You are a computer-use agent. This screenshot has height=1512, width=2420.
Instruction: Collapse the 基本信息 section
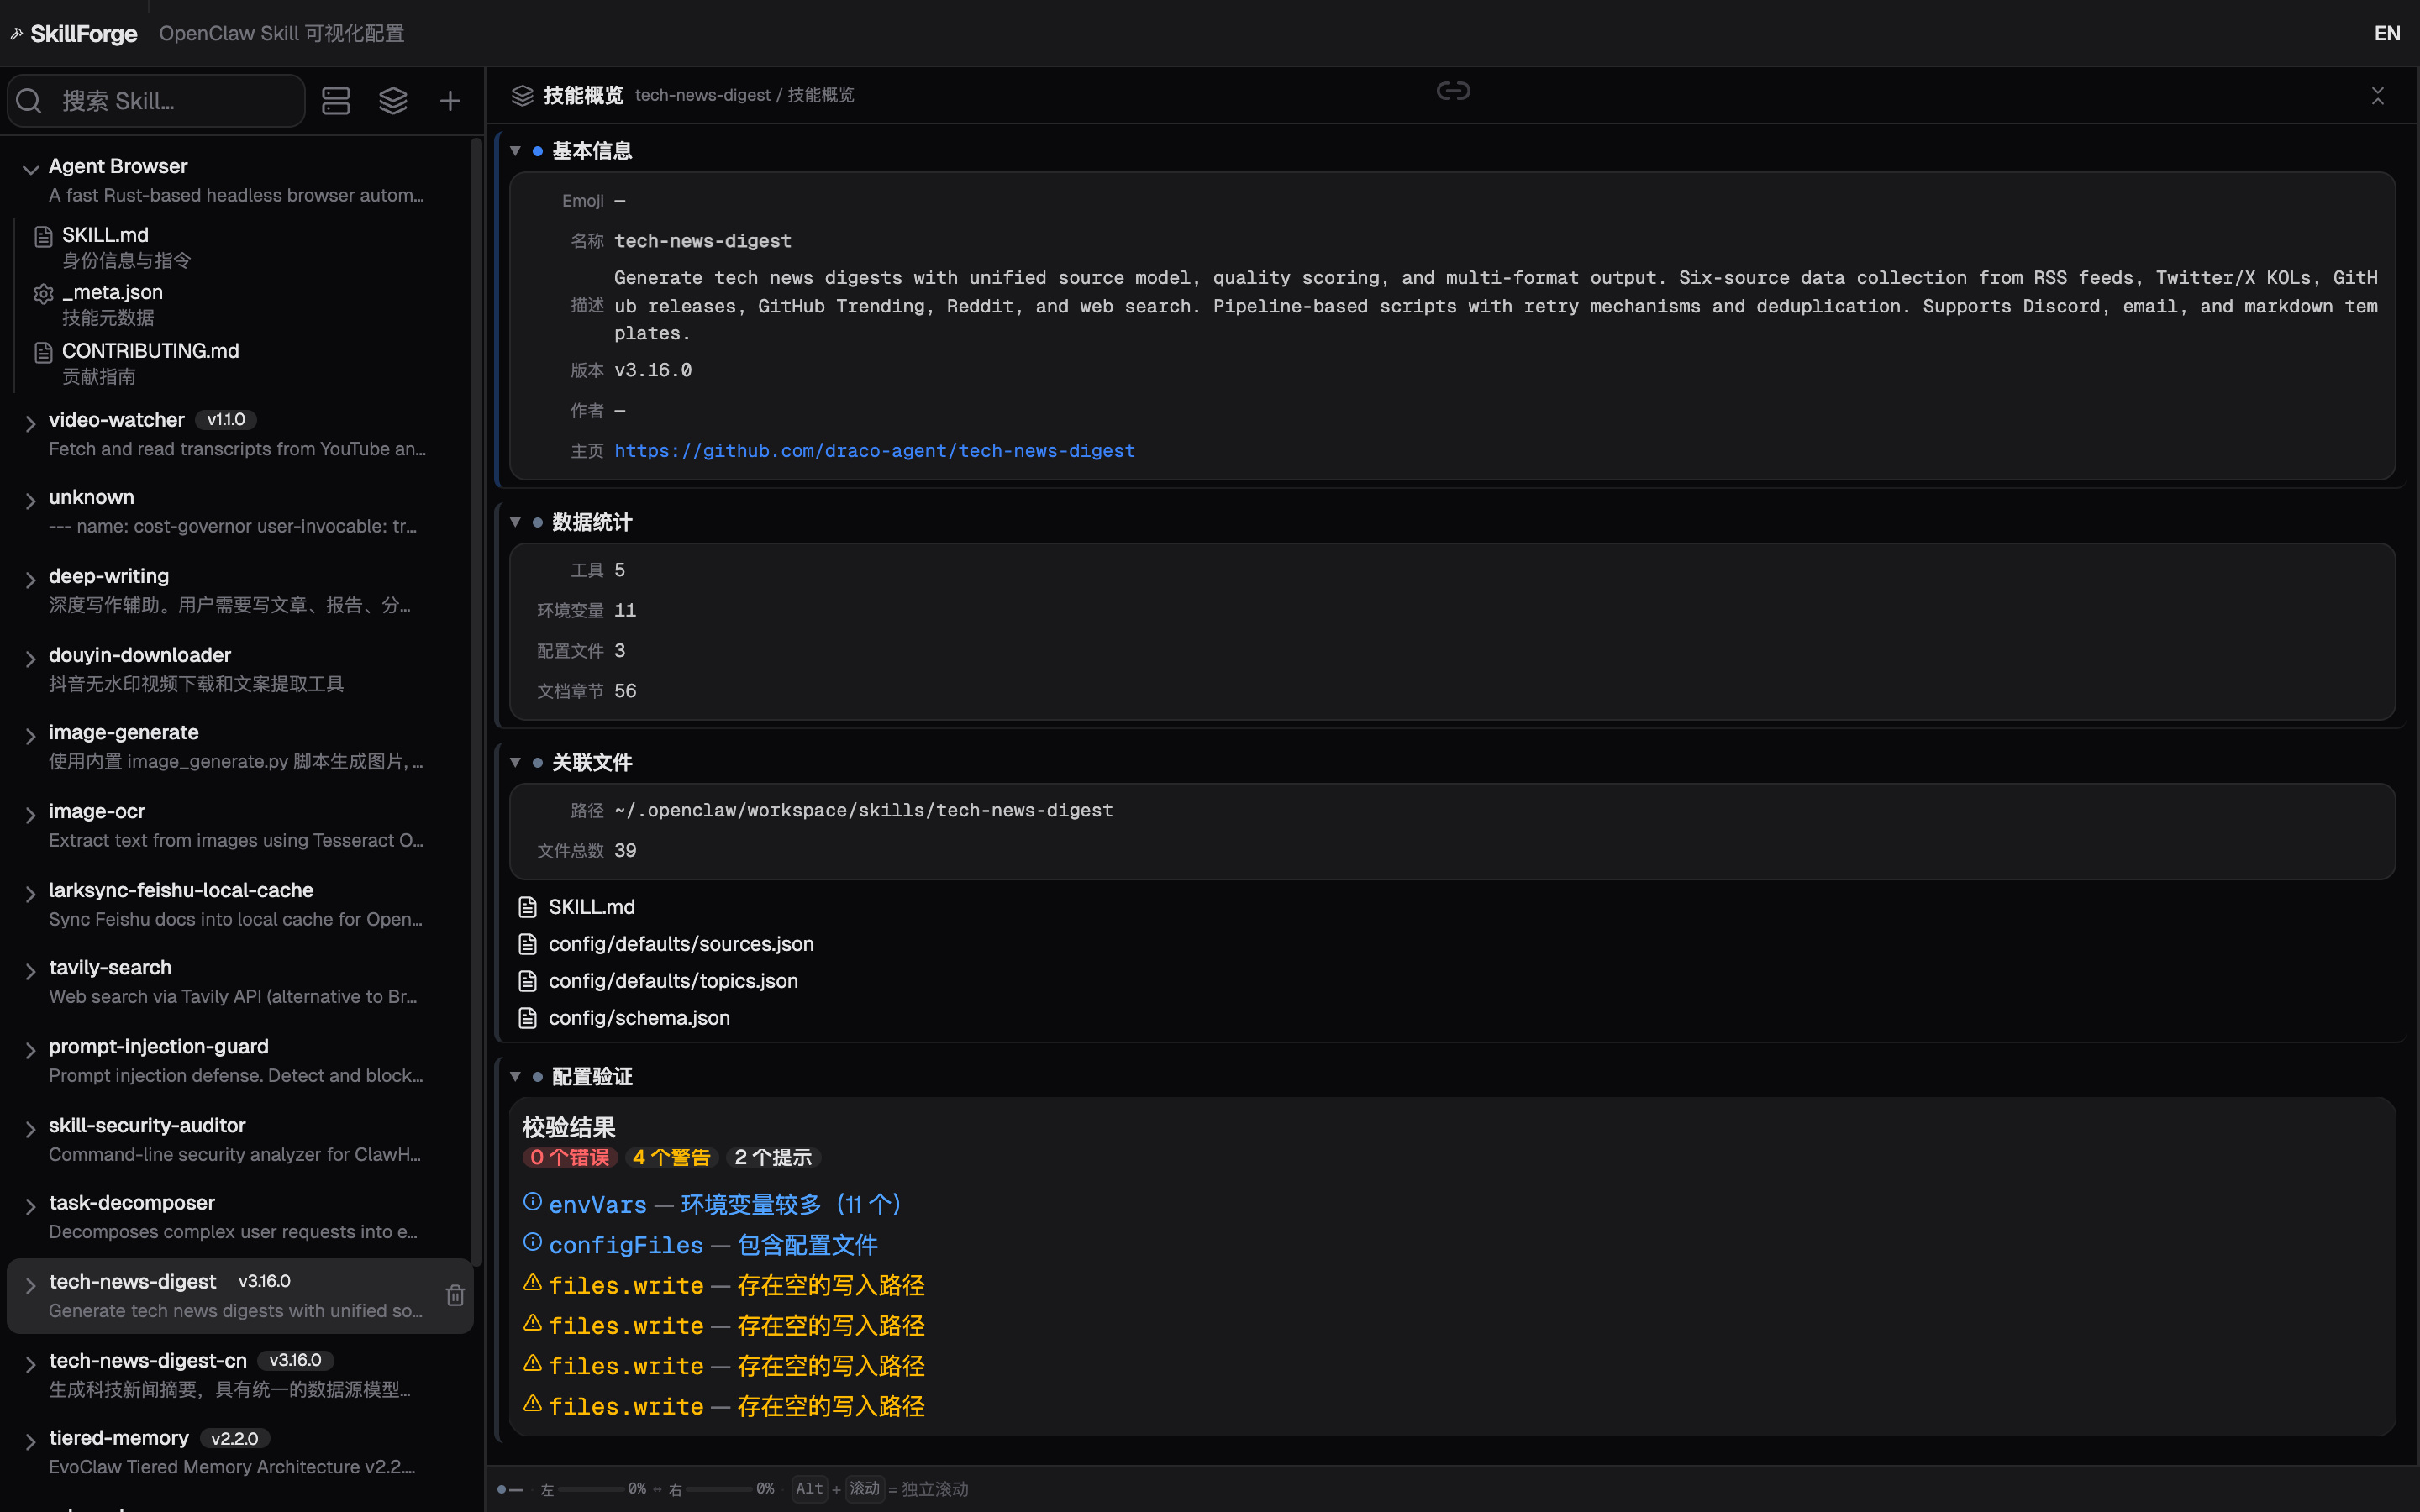pyautogui.click(x=516, y=151)
